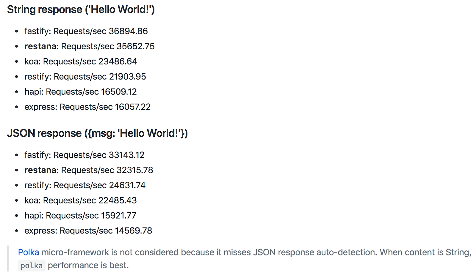
Task: Click the express 16057.22 list item
Action: click(87, 107)
